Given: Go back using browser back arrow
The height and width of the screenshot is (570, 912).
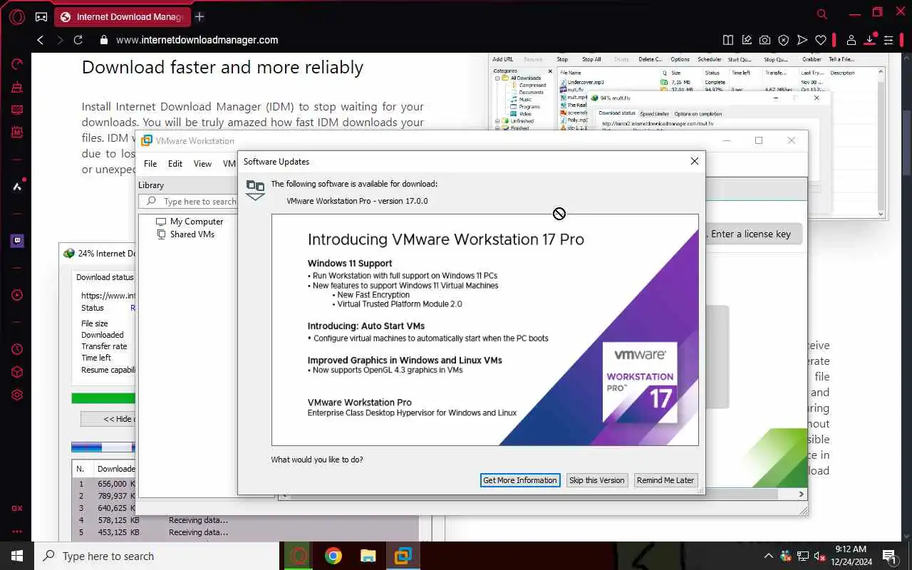Looking at the screenshot, I should [41, 41].
